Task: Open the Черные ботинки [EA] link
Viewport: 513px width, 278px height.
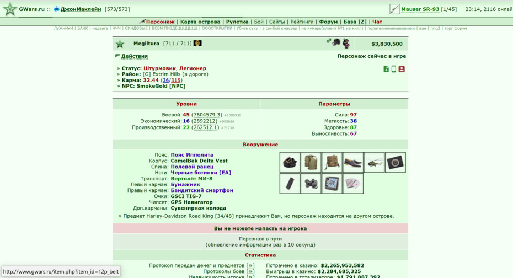Action: [x=201, y=173]
